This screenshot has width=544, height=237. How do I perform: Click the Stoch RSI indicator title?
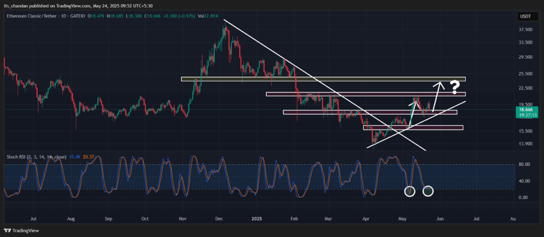pos(37,157)
